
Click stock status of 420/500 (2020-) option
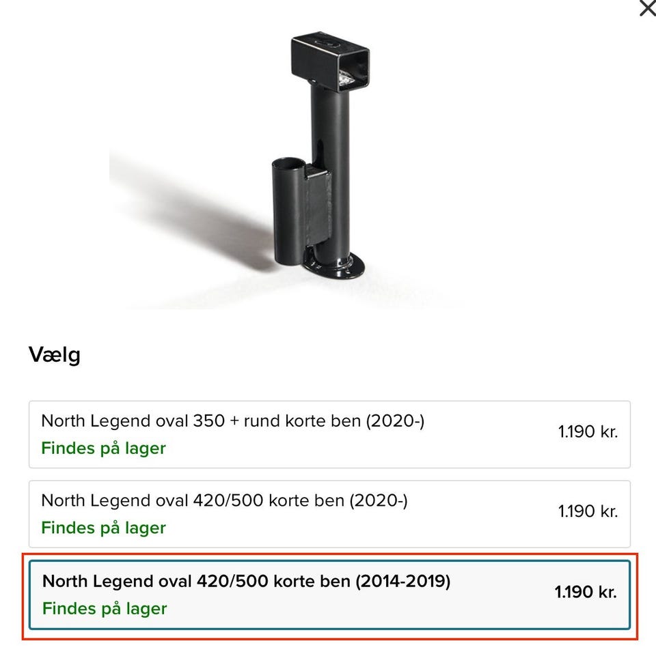[x=103, y=528]
